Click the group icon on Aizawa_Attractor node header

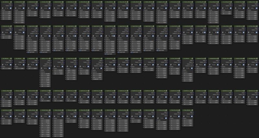click(x=24, y=2)
